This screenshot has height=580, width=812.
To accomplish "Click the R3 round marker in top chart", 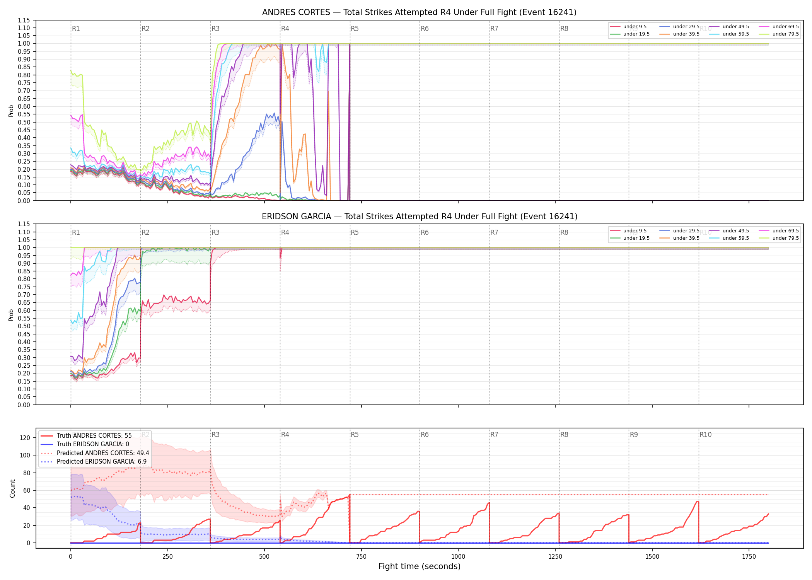I will pos(215,29).
